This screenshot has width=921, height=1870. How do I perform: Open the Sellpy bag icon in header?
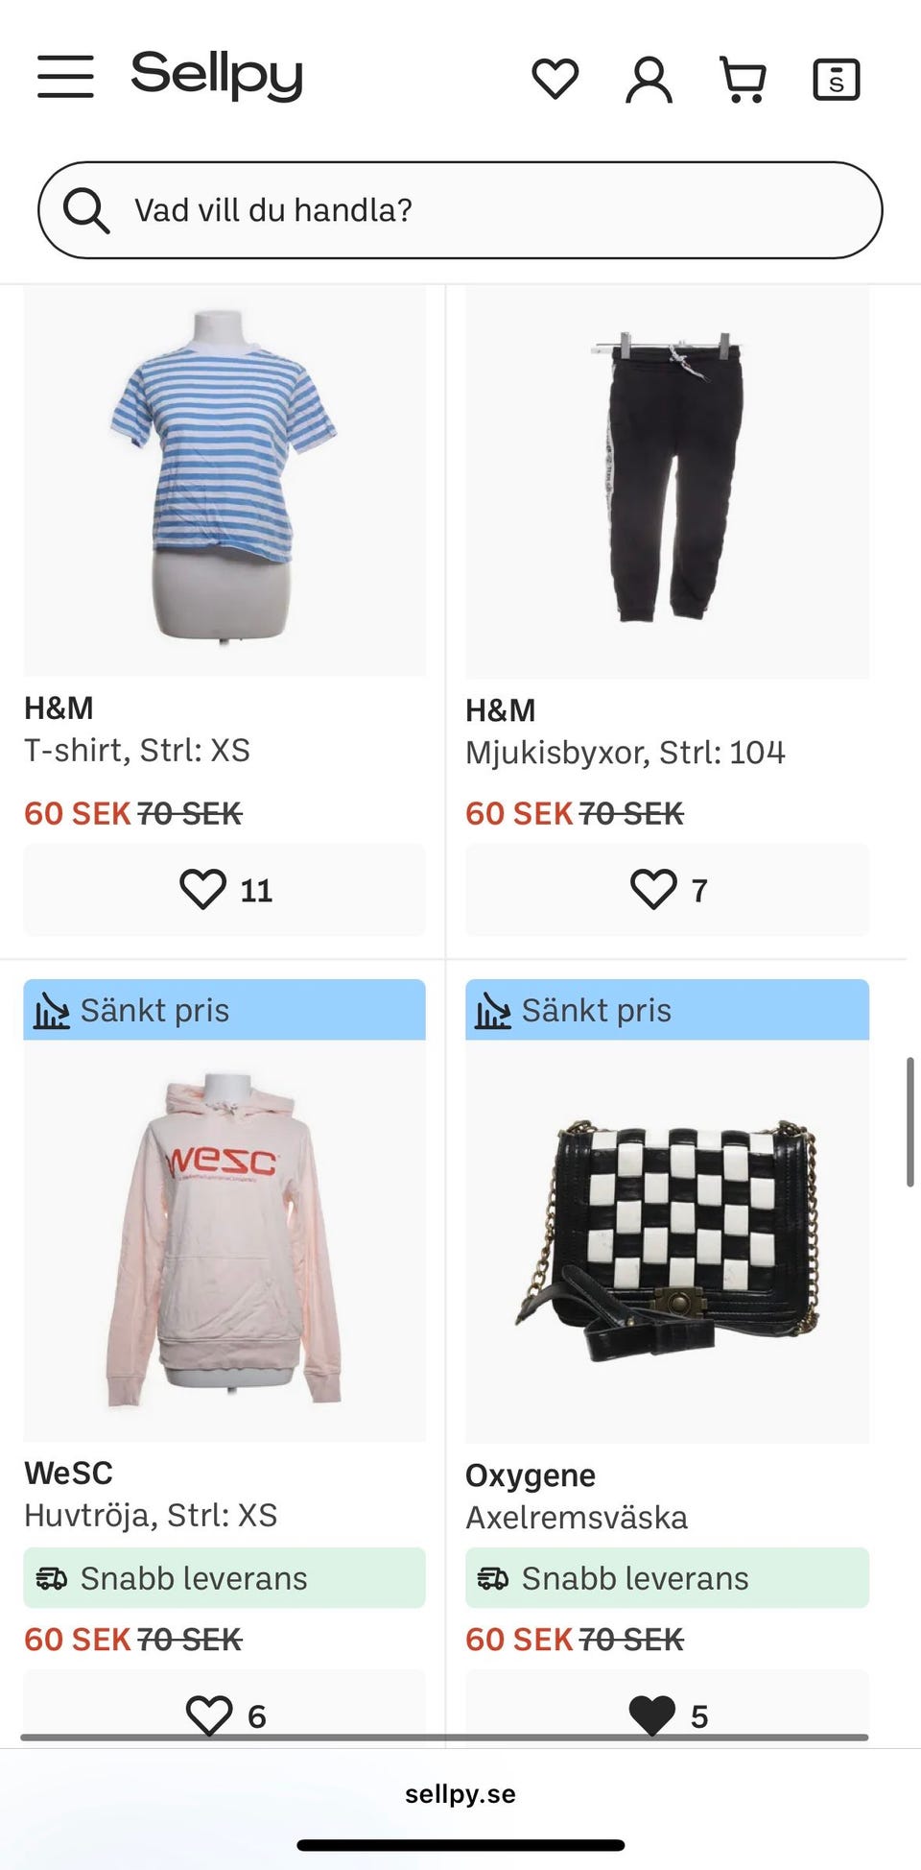click(837, 79)
